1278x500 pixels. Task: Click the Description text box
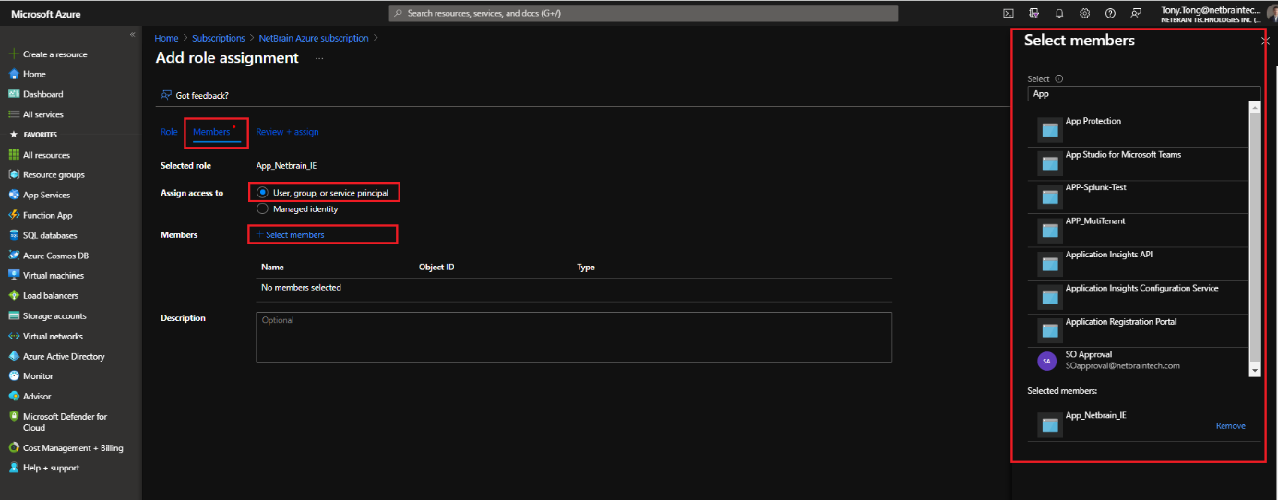[x=574, y=337]
